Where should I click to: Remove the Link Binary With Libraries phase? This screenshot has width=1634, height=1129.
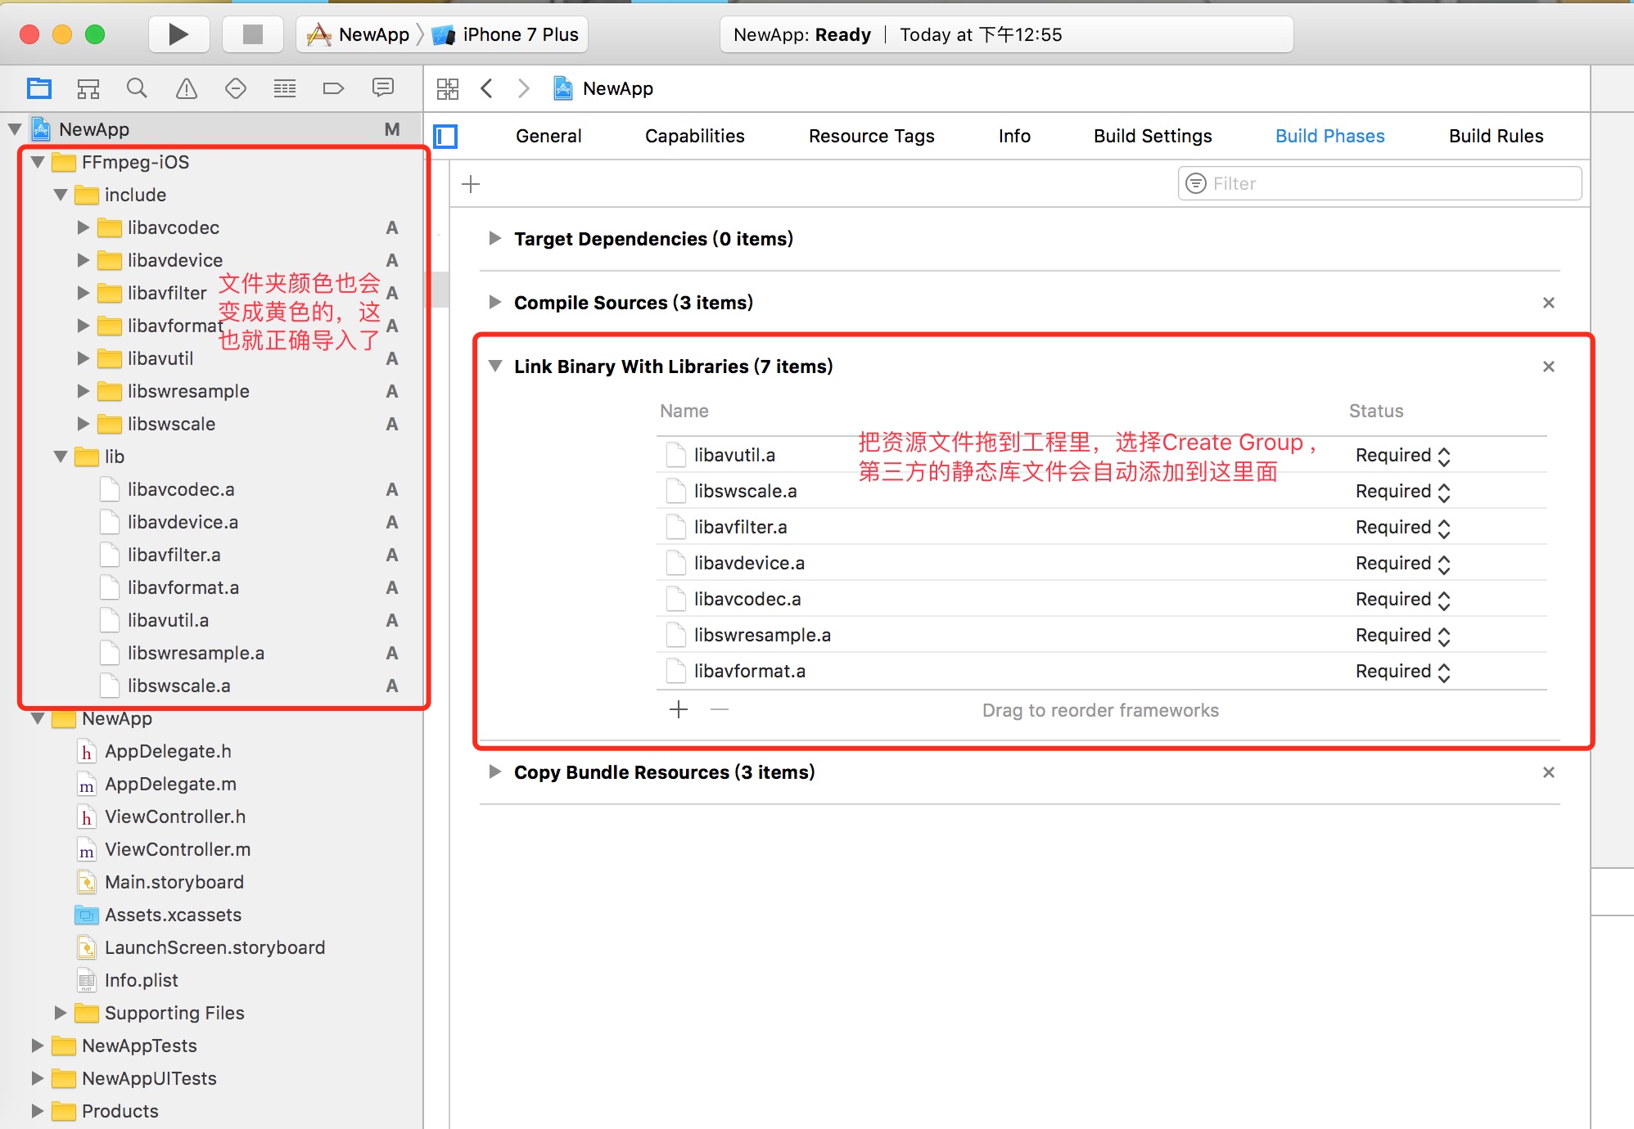[x=1548, y=367]
